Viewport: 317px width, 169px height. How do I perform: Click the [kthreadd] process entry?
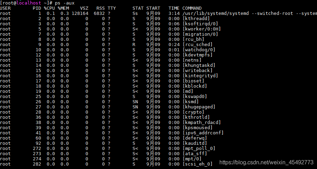196,19
